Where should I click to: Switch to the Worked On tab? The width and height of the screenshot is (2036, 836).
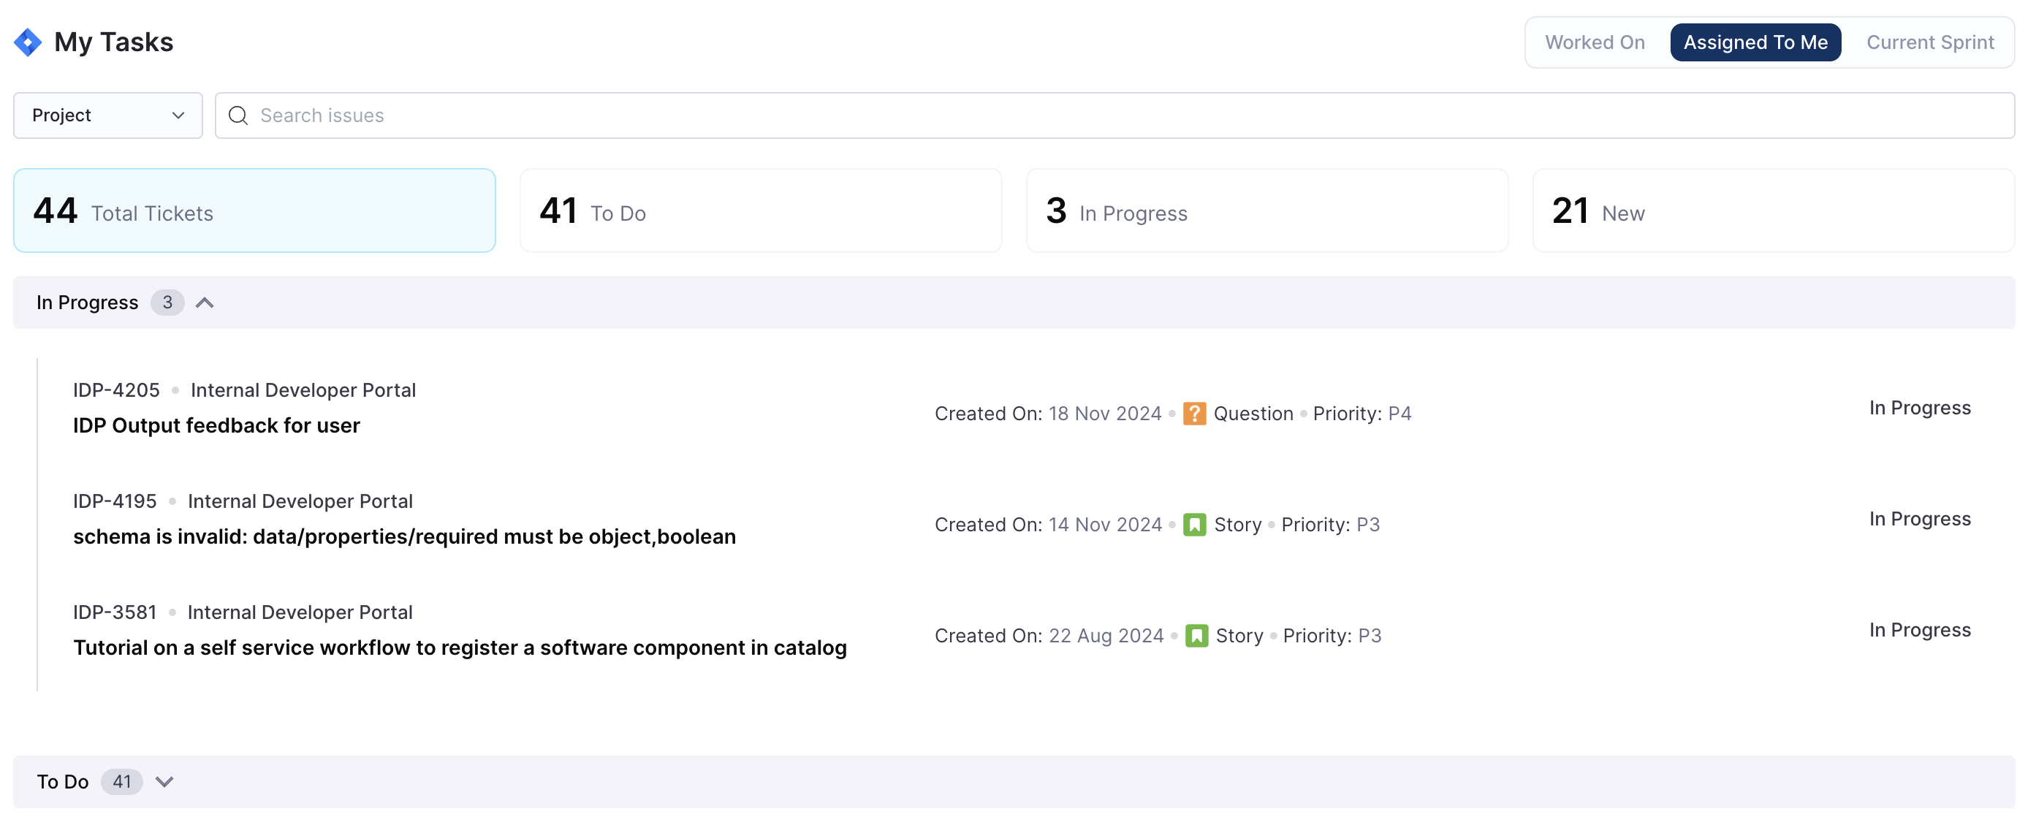pyautogui.click(x=1594, y=42)
